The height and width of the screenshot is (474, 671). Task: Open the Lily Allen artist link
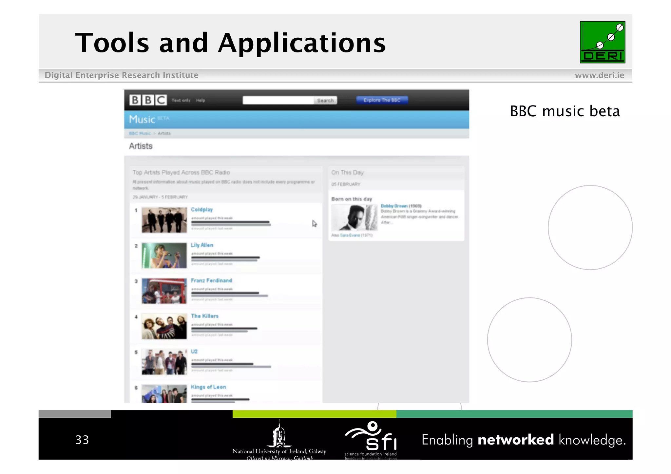202,245
